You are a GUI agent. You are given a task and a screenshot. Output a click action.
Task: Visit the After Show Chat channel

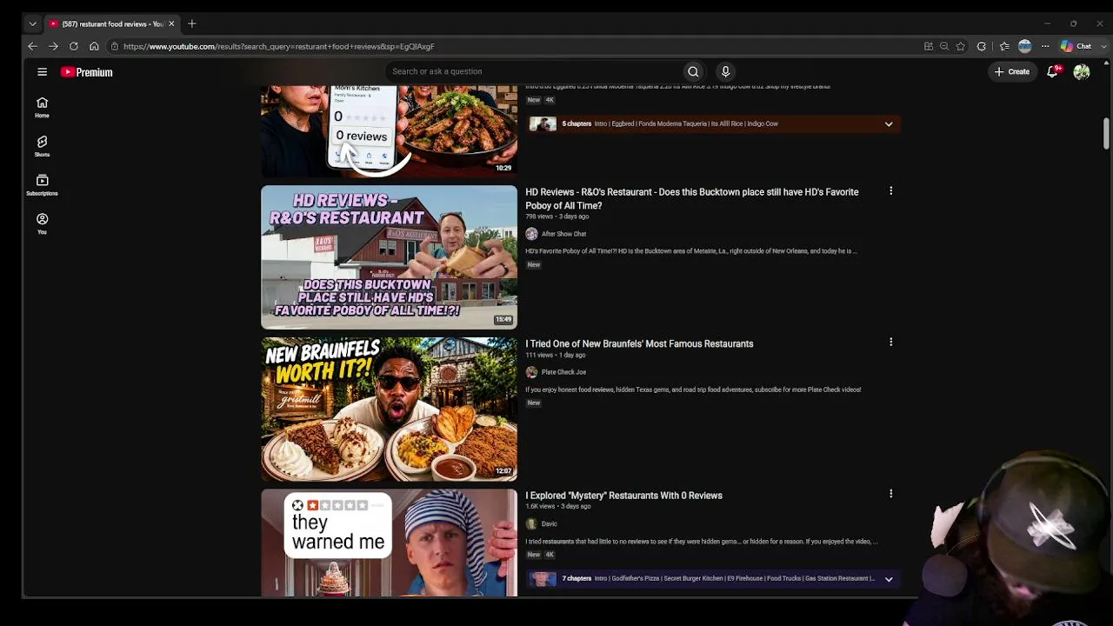(x=563, y=234)
